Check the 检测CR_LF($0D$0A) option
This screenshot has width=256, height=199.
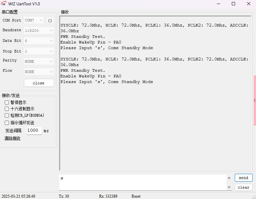pyautogui.click(x=7, y=116)
